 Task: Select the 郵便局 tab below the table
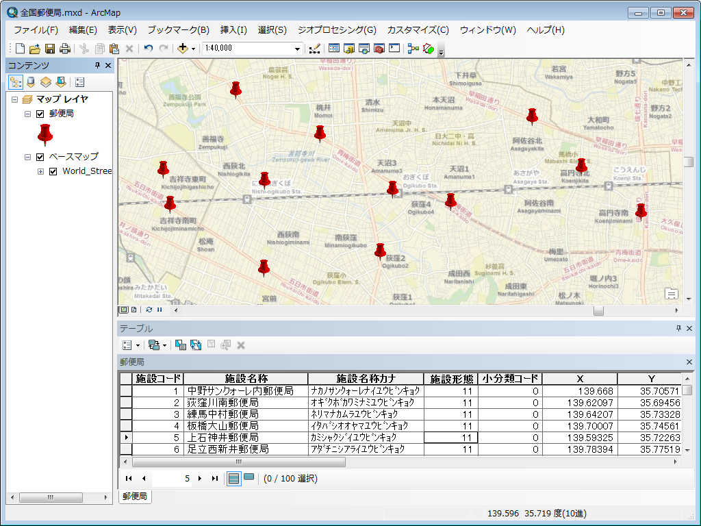click(135, 496)
